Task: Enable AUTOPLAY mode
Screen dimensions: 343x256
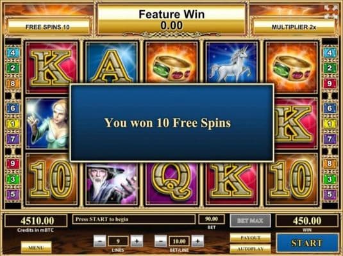Action: click(250, 248)
